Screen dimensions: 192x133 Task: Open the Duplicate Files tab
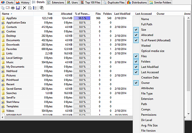(x=114, y=3)
